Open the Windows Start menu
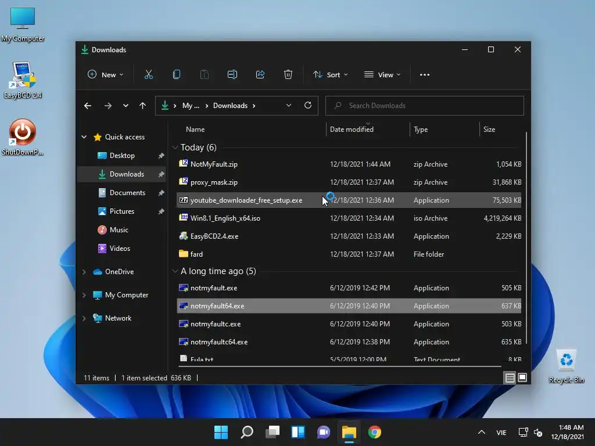The image size is (595, 446). coord(221,432)
